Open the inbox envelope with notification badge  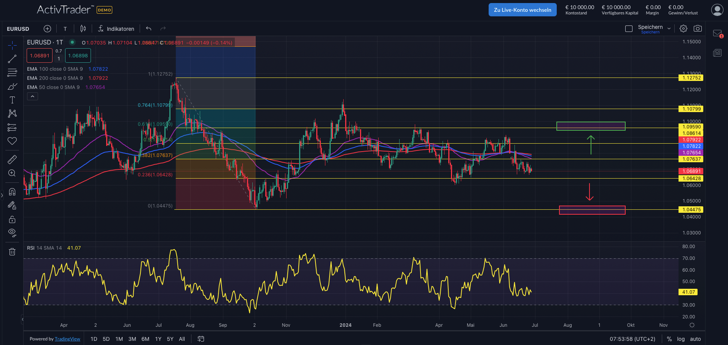point(717,33)
